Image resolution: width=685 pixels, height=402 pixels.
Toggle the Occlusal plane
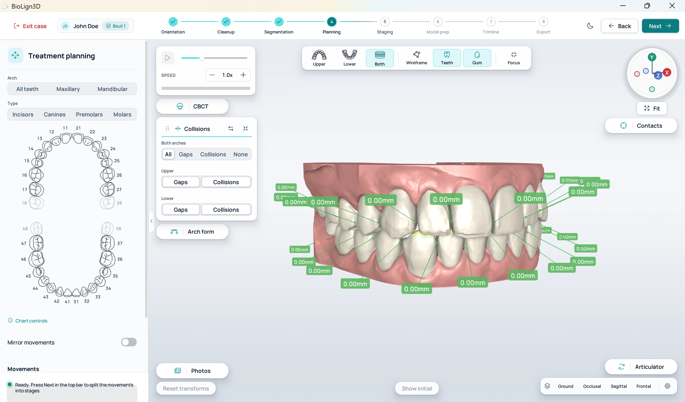(x=592, y=386)
